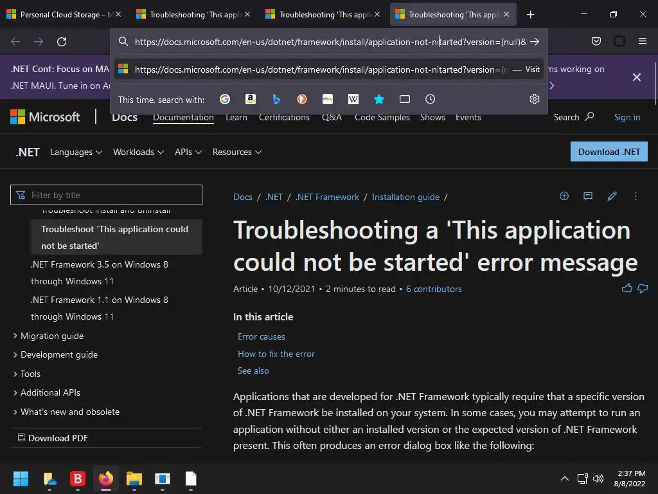Open more actions vertical dots menu
This screenshot has width=658, height=494.
(x=636, y=196)
